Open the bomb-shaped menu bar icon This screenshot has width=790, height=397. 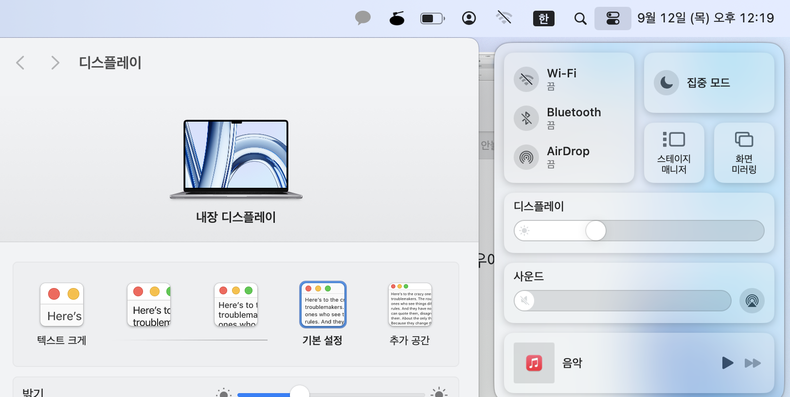[397, 18]
